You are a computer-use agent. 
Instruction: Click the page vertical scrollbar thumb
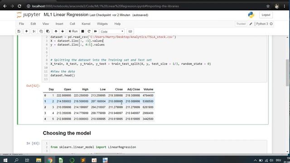tap(287, 72)
